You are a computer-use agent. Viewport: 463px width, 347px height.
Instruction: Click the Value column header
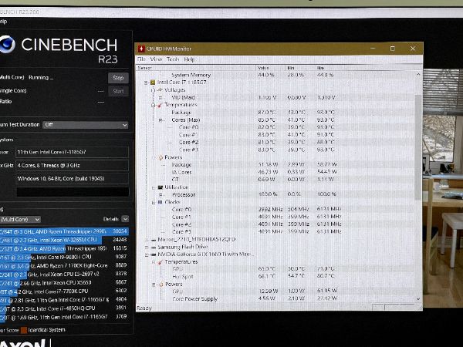click(x=271, y=68)
